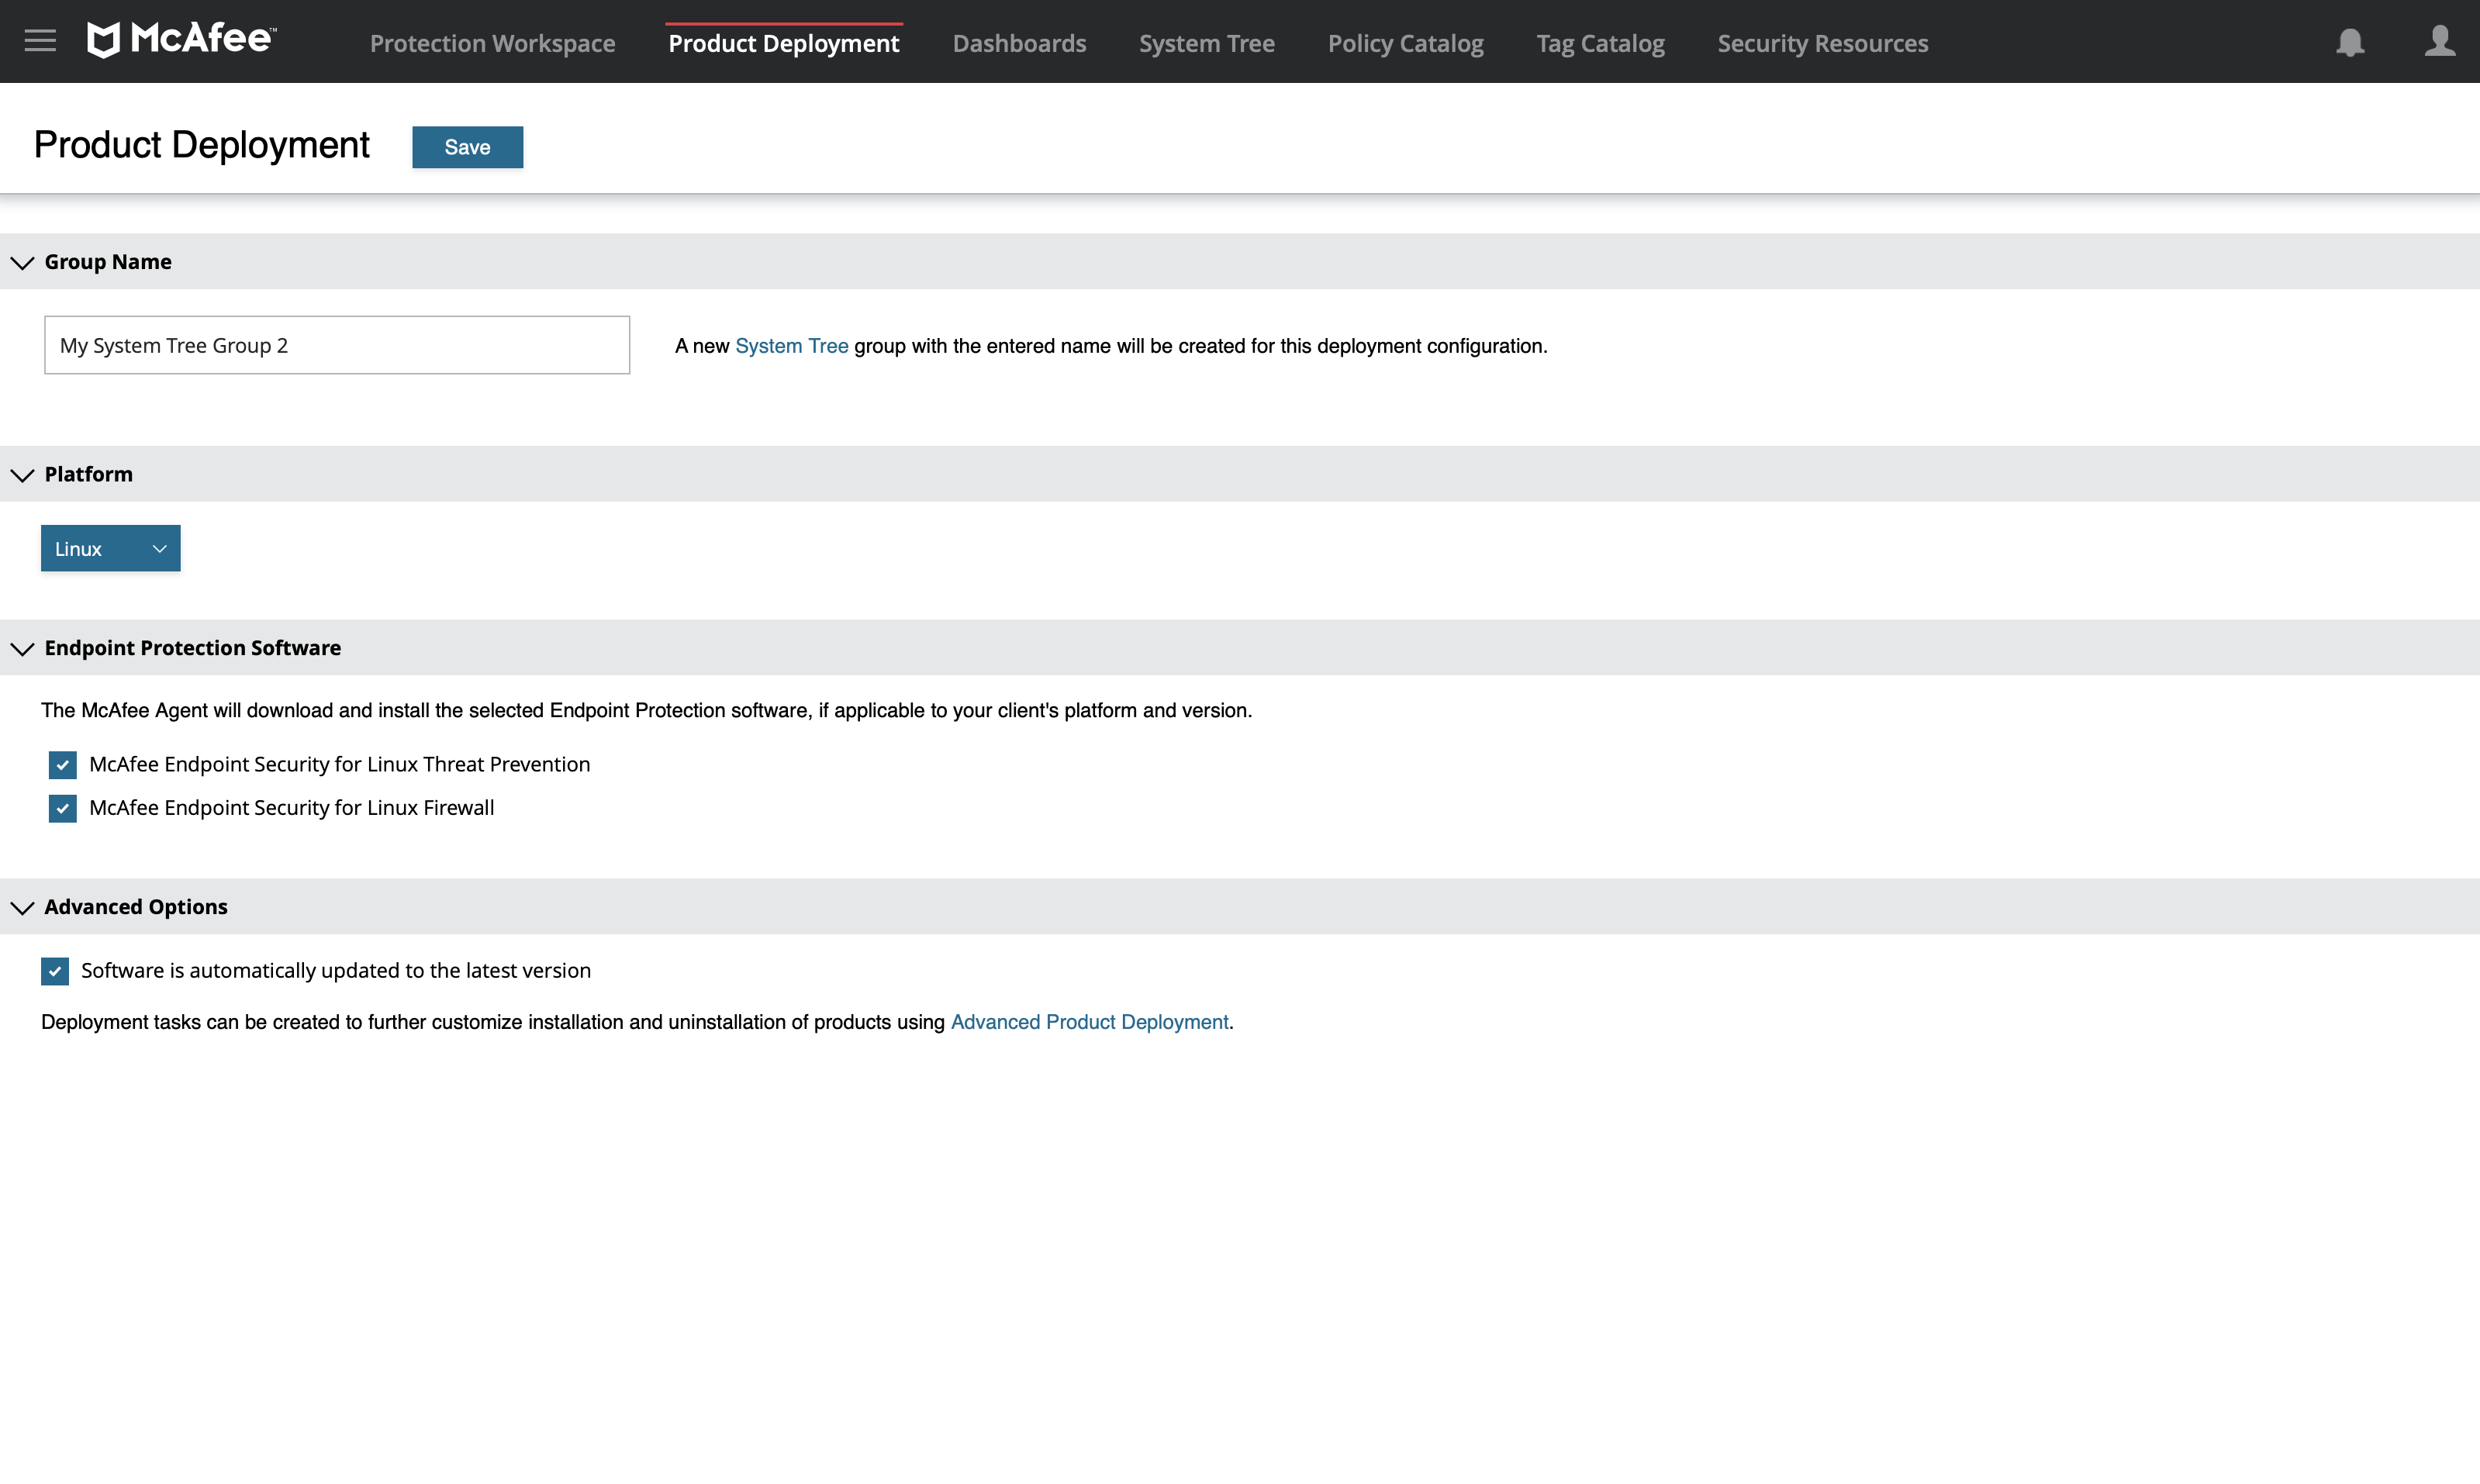This screenshot has width=2480, height=1484.
Task: Collapse Endpoint Protection Software section
Action: 22,648
